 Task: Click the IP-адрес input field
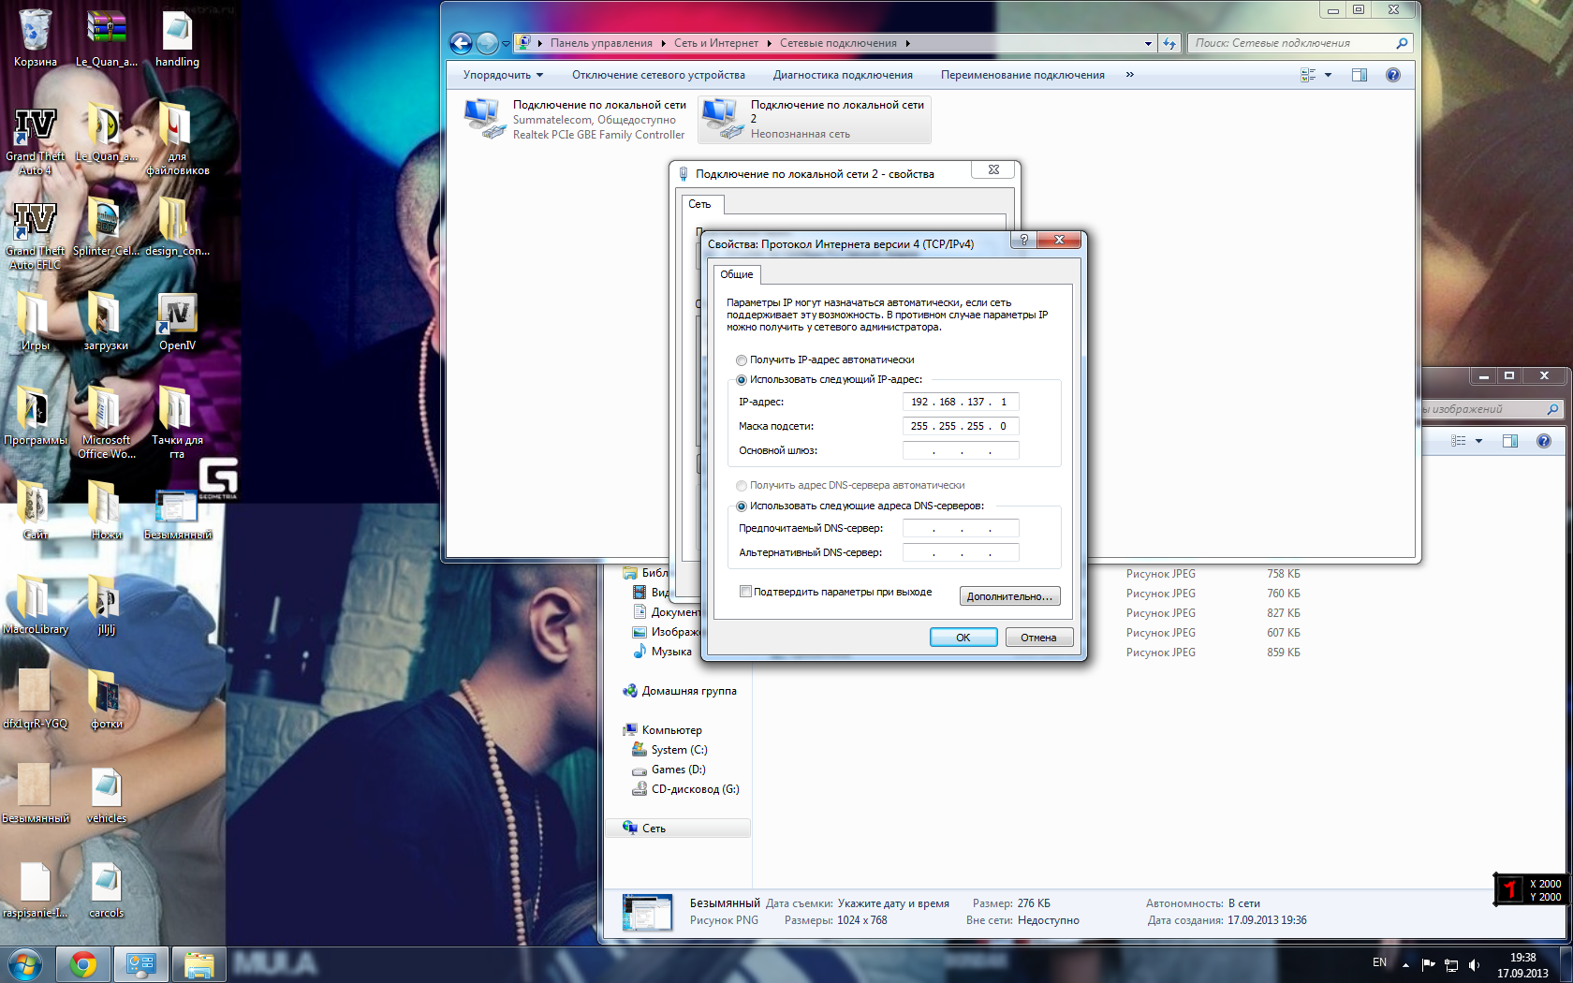tap(961, 402)
